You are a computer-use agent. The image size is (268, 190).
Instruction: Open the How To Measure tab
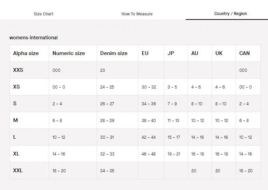coord(137,14)
